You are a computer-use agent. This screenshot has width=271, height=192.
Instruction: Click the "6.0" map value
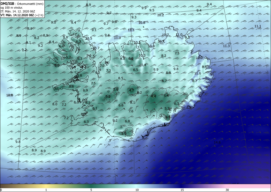[x=131, y=58]
